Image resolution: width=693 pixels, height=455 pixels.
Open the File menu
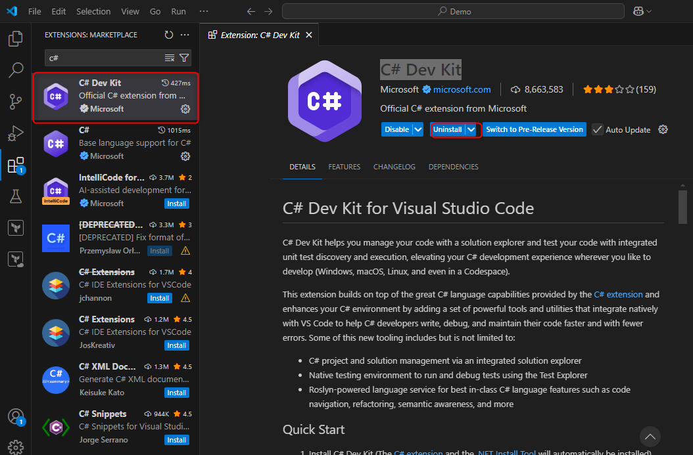coord(34,11)
